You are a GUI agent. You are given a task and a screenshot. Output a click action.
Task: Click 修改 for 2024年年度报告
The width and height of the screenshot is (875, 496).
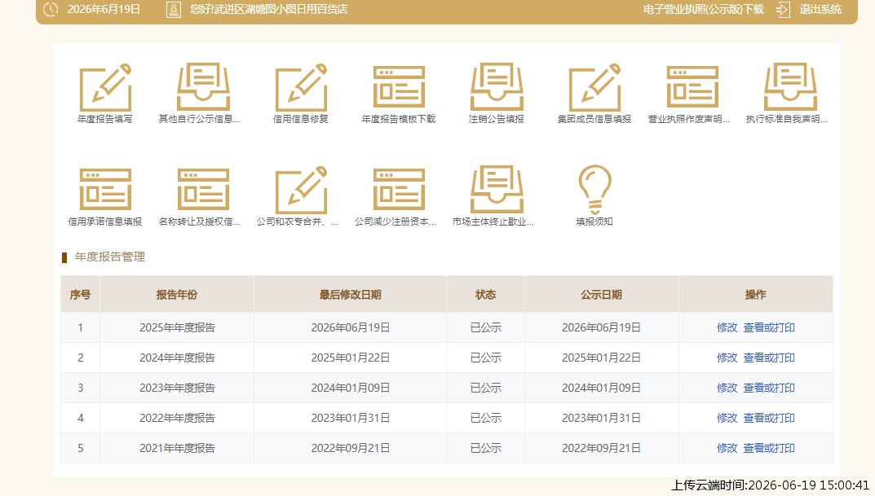coord(727,358)
